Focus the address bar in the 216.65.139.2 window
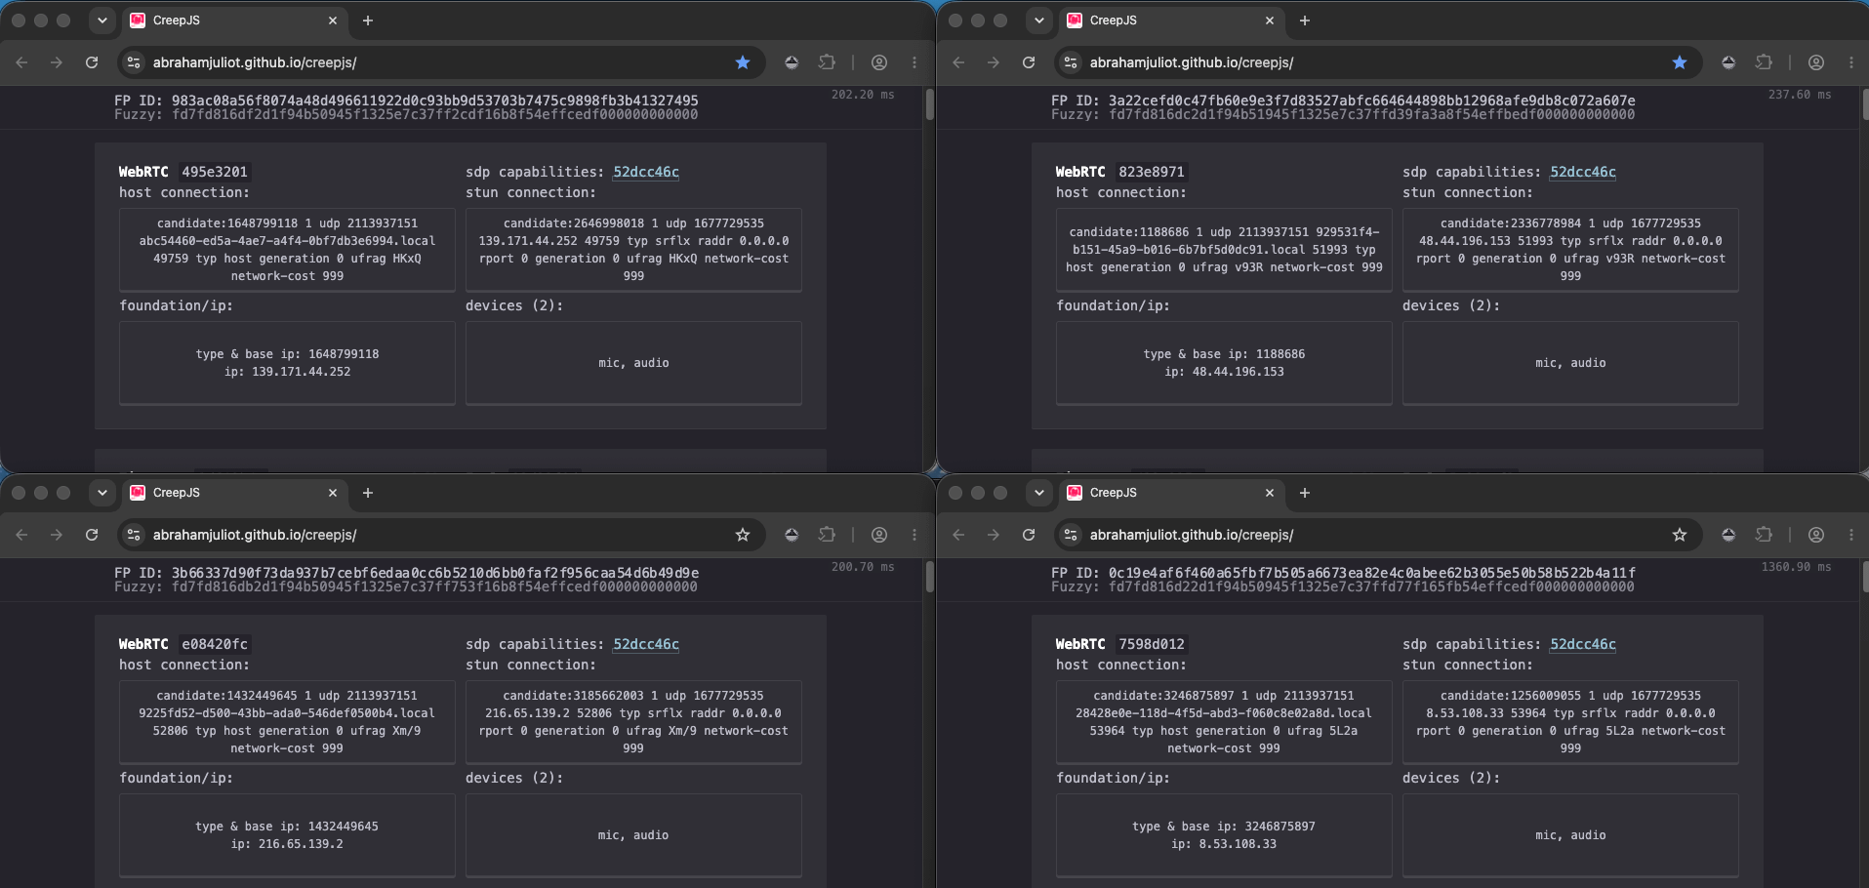Image resolution: width=1869 pixels, height=888 pixels. [x=439, y=535]
